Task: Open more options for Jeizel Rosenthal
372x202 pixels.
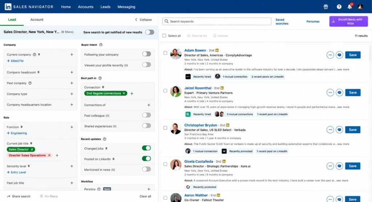Action: tap(330, 92)
